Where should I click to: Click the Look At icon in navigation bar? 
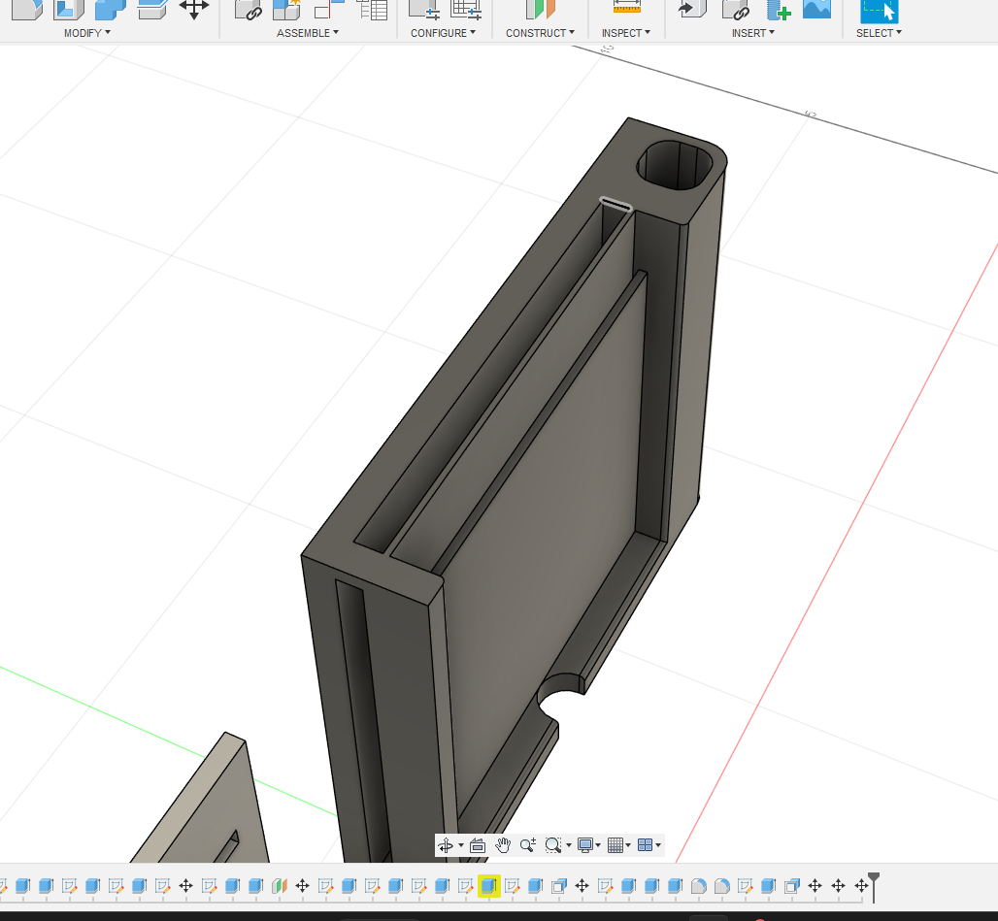click(478, 845)
